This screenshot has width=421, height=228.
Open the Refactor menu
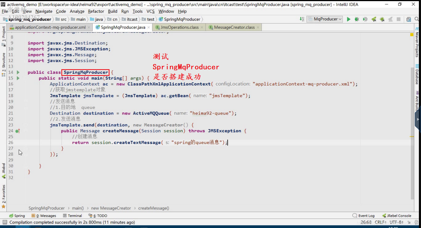[96, 11]
